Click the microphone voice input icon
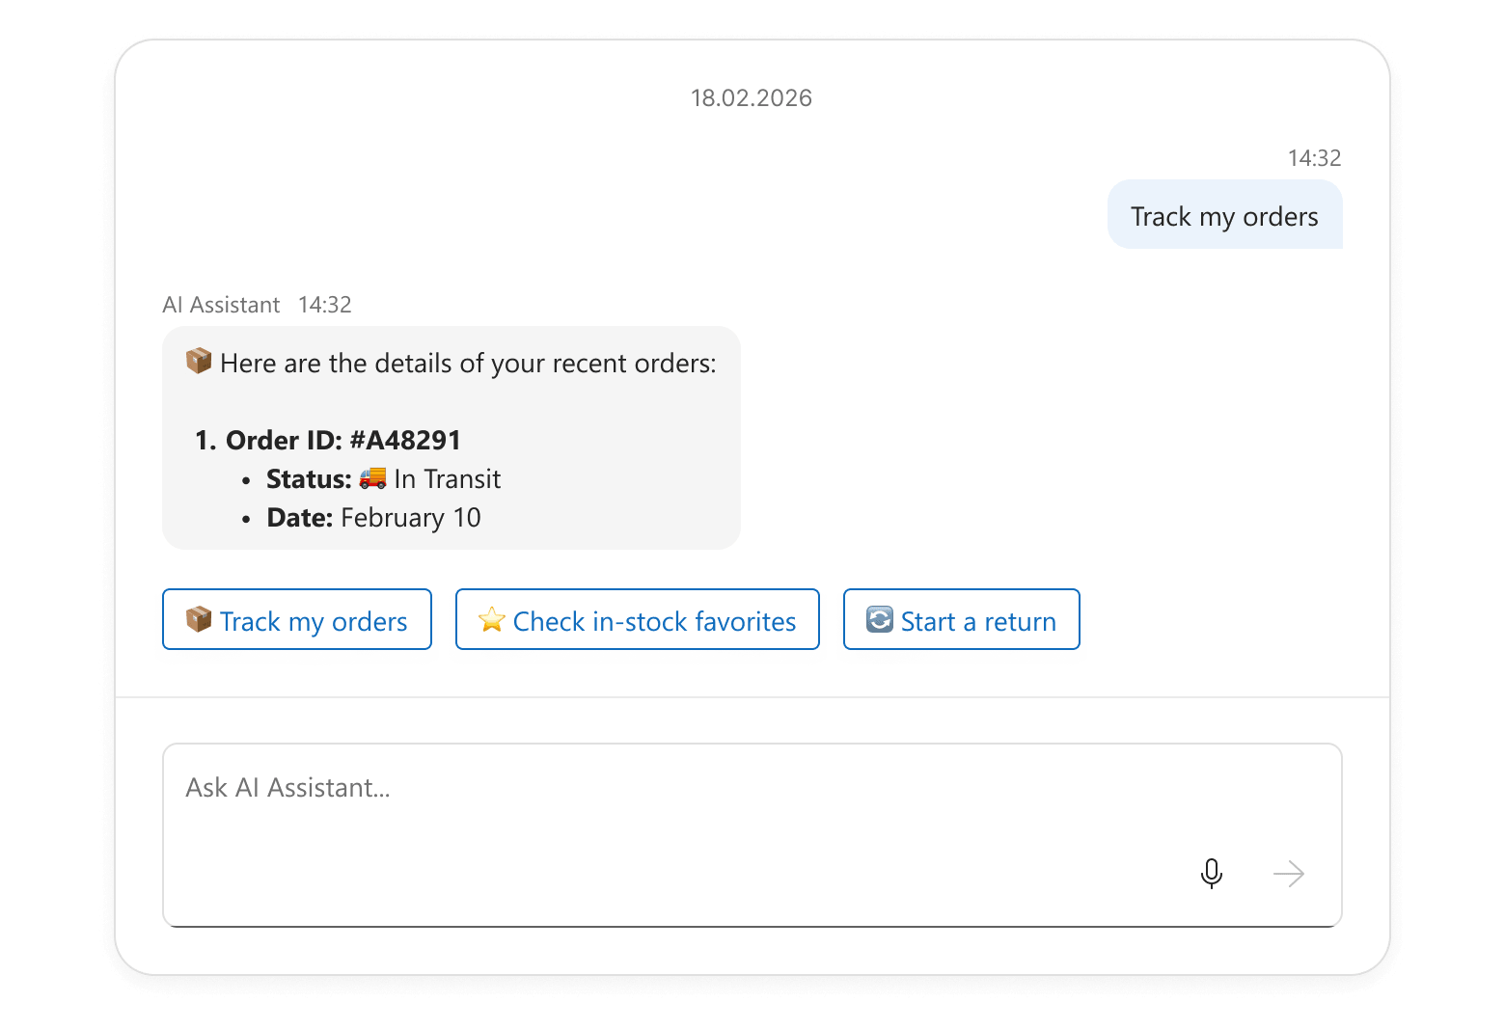 point(1211,874)
